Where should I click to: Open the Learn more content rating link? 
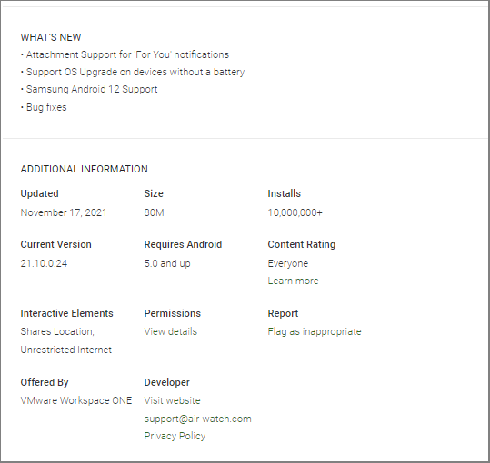(293, 281)
